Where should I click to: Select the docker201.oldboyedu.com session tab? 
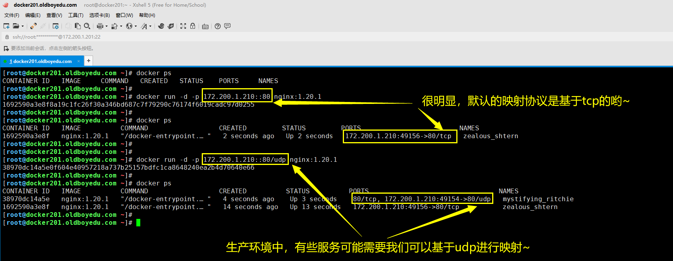(x=42, y=61)
